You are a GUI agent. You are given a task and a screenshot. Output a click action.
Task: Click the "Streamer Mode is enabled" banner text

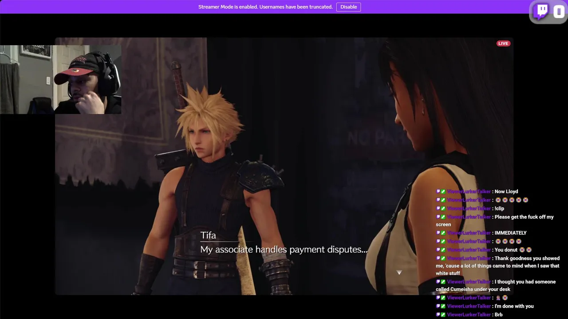265,7
